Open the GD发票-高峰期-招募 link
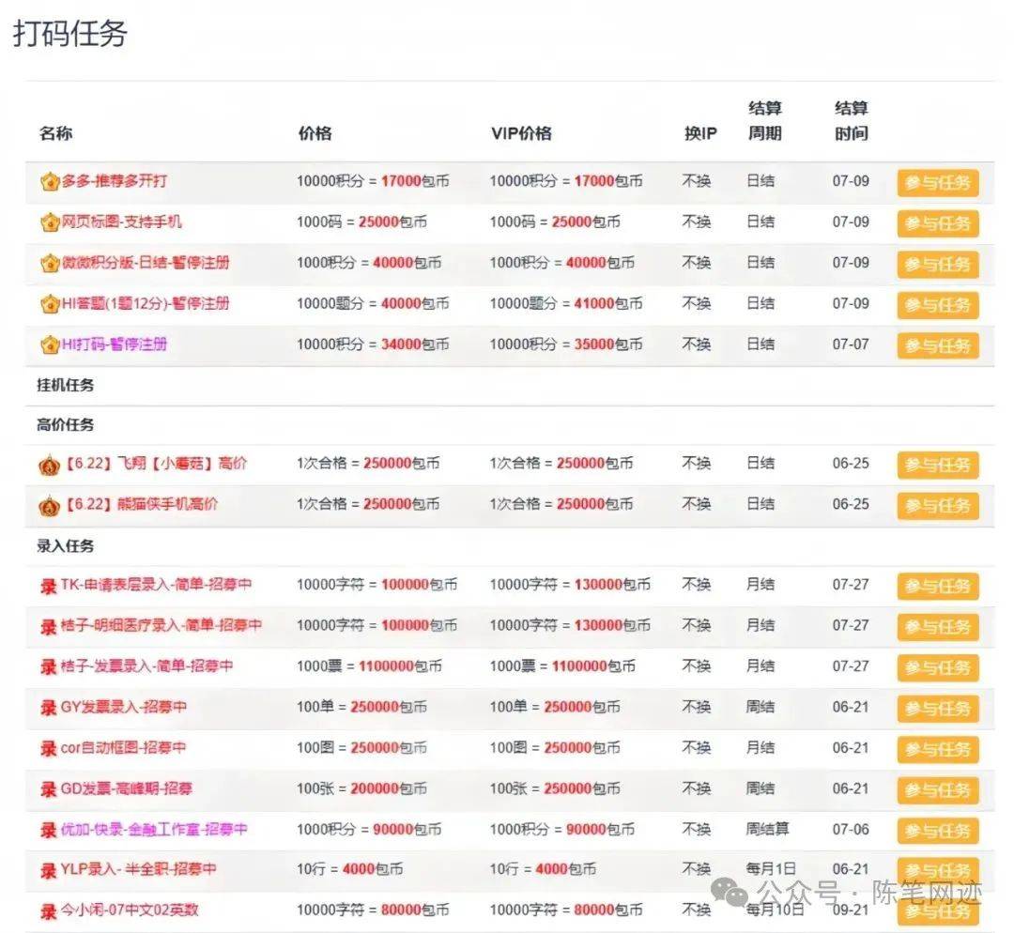Image resolution: width=1014 pixels, height=933 pixels. click(x=126, y=788)
